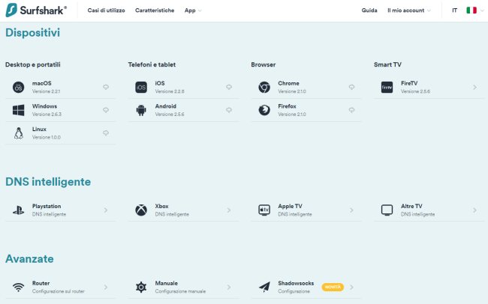Screen dimensions: 488x304
Task: Click the IT language code
Action: (x=454, y=10)
